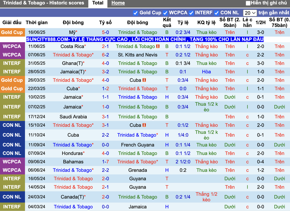Screen dimensions: 290x211
Task: Open the 20 recent matches dropdown
Action: click(x=250, y=13)
